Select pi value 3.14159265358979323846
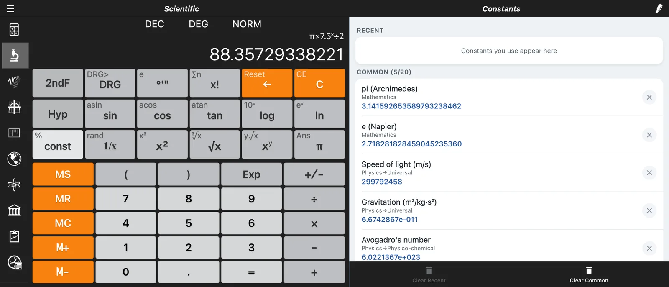Image resolution: width=669 pixels, height=287 pixels. click(x=411, y=106)
